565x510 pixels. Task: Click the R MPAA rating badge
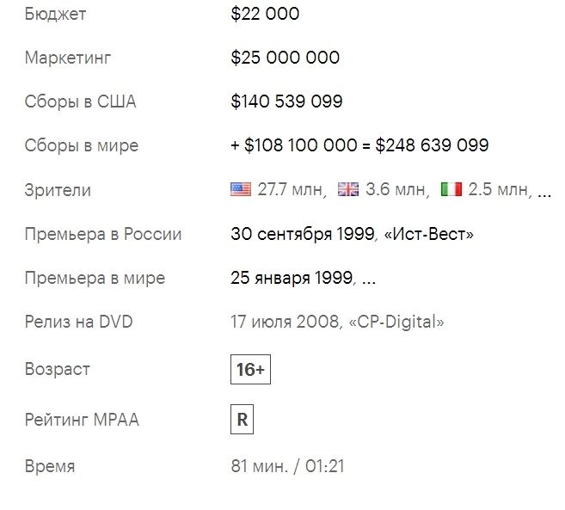[x=243, y=420]
